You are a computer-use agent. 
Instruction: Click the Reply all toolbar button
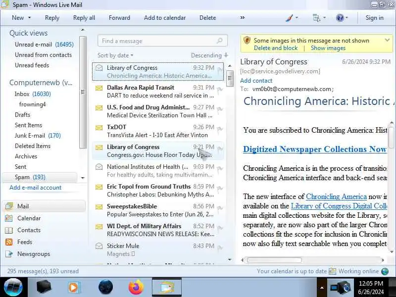pyautogui.click(x=84, y=18)
